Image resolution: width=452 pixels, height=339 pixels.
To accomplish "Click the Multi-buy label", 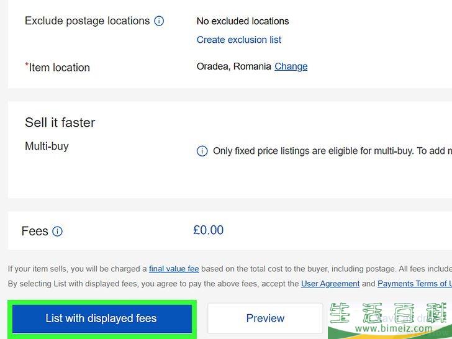I will pyautogui.click(x=47, y=146).
